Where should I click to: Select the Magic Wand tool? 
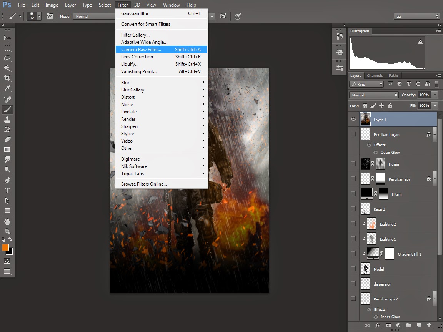pyautogui.click(x=7, y=68)
